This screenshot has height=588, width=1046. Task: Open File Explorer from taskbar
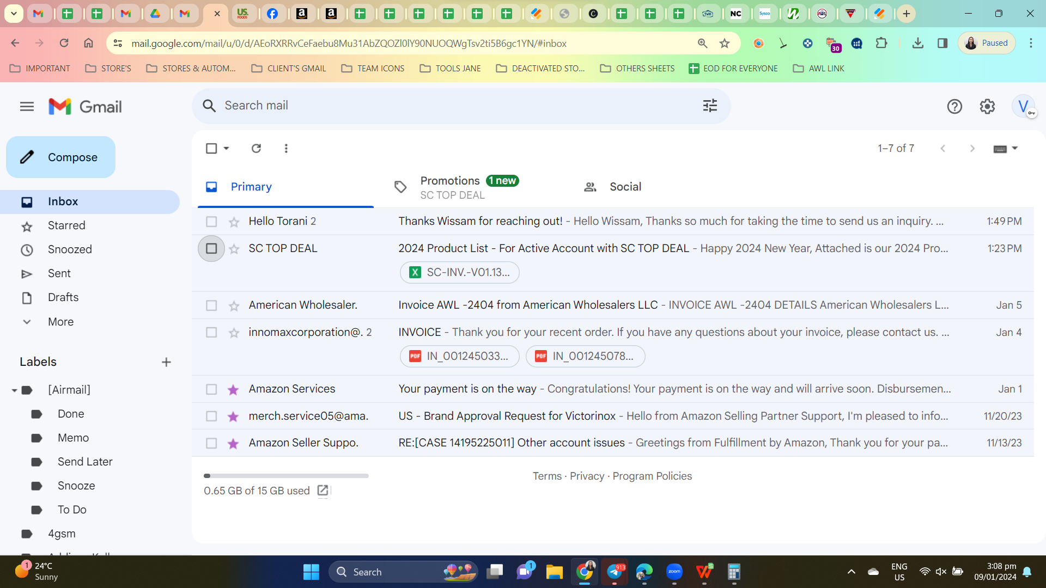(554, 572)
